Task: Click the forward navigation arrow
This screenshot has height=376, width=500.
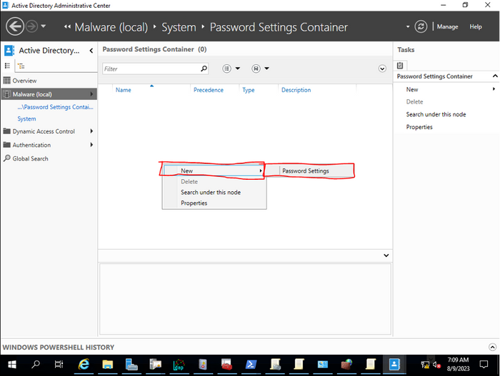Action: click(x=31, y=26)
